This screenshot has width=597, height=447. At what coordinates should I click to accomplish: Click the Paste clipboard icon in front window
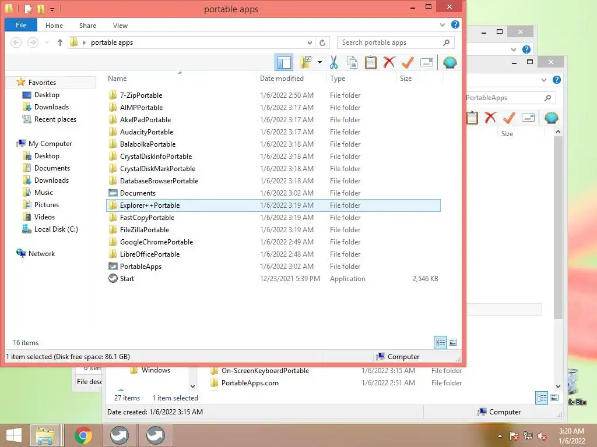(x=370, y=62)
